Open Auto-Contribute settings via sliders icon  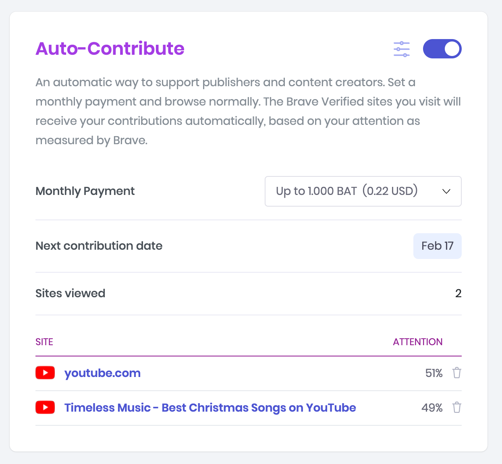(402, 49)
